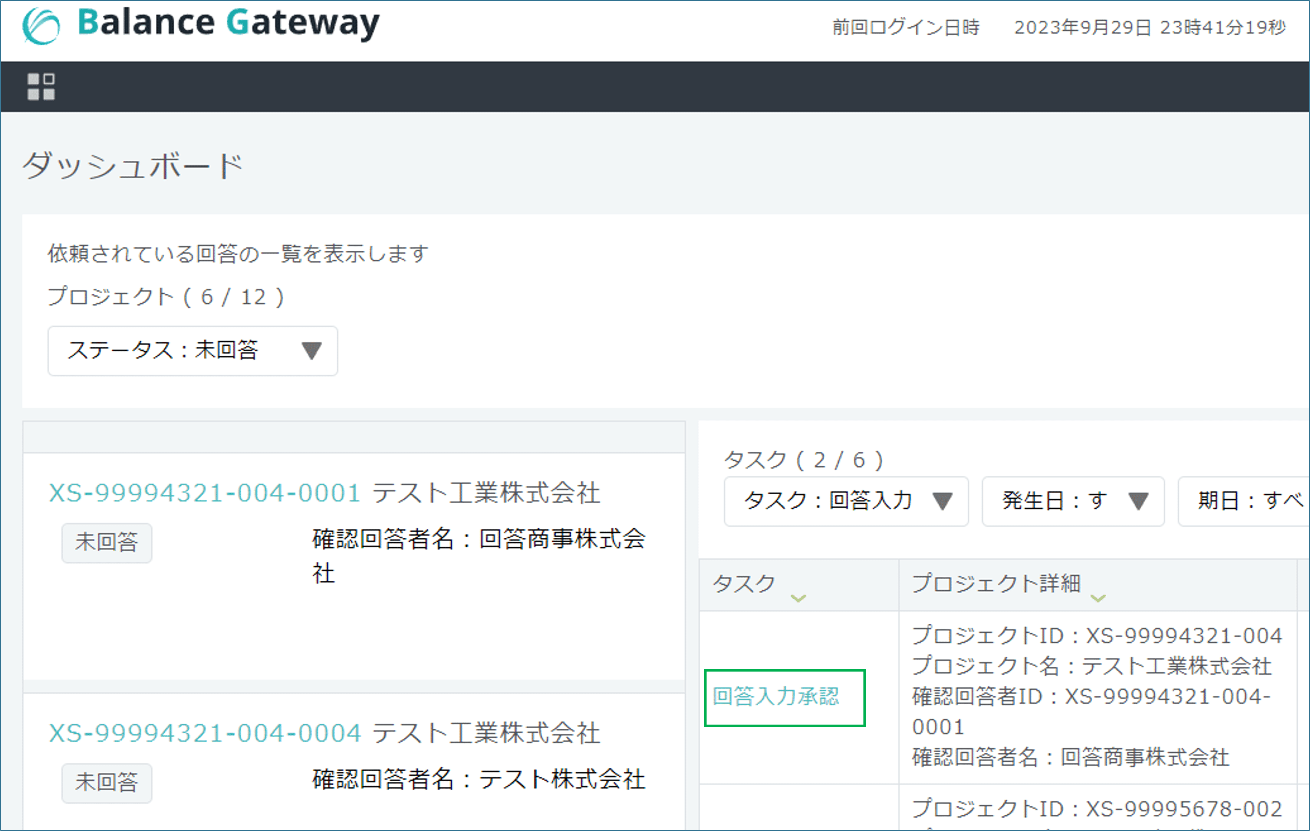
Task: Open project XS-99994321-004-0001 link
Action: coord(205,493)
